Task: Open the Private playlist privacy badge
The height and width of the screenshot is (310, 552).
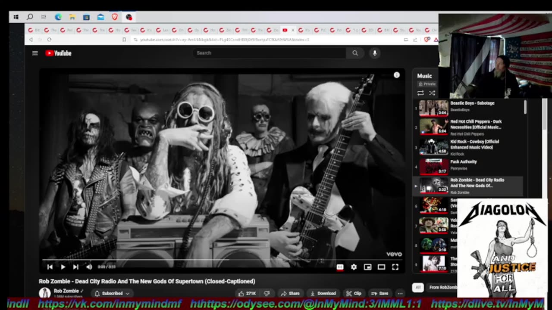Action: click(x=427, y=84)
